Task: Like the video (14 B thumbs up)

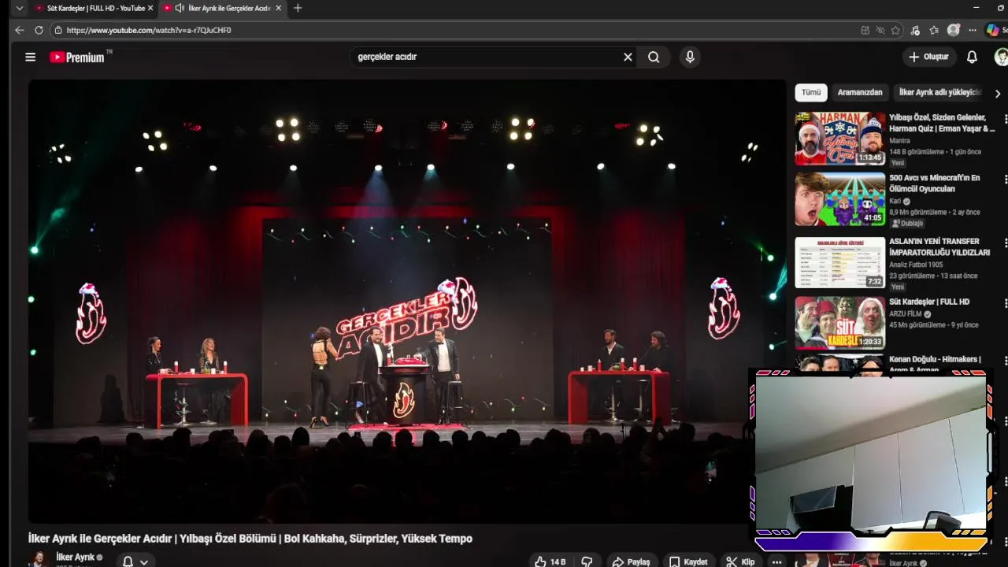Action: pos(551,561)
